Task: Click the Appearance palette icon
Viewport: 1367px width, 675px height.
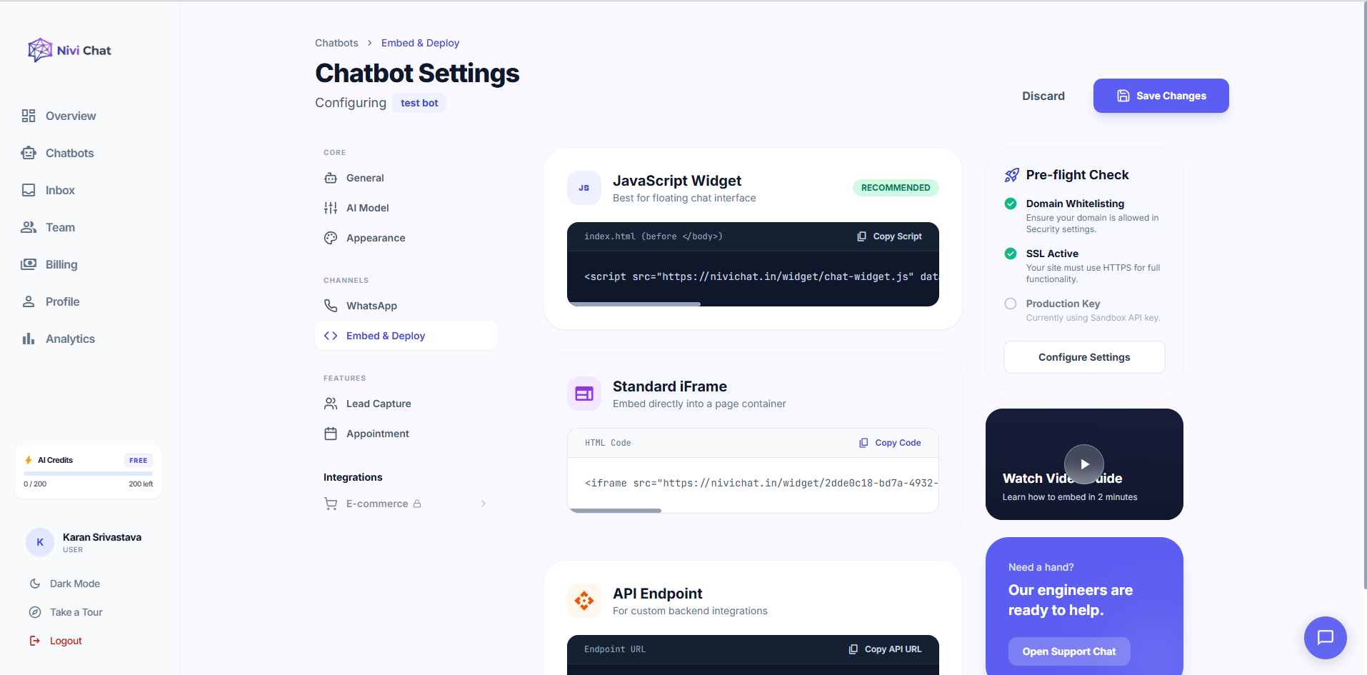Action: 331,238
